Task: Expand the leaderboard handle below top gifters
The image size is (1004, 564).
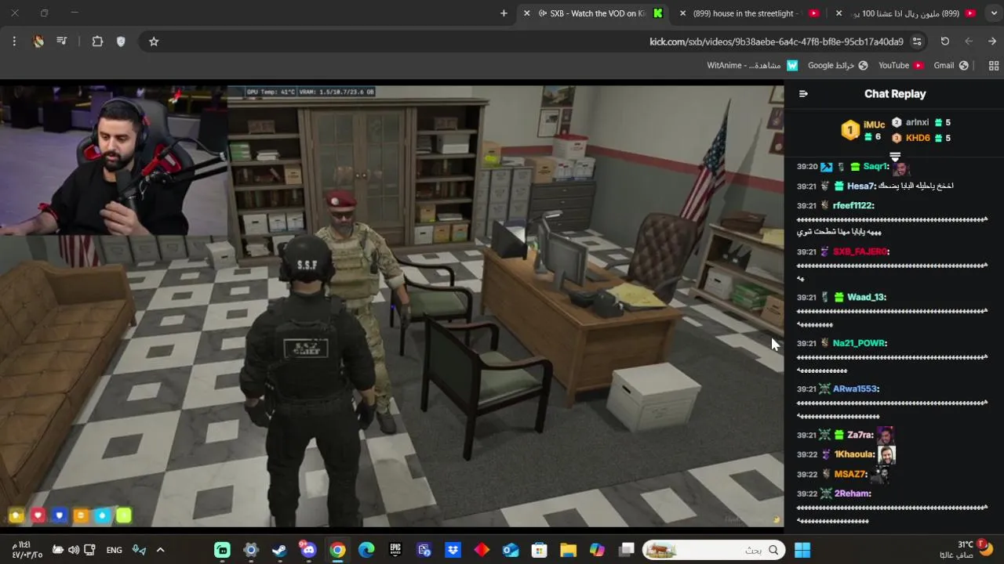Action: point(895,156)
